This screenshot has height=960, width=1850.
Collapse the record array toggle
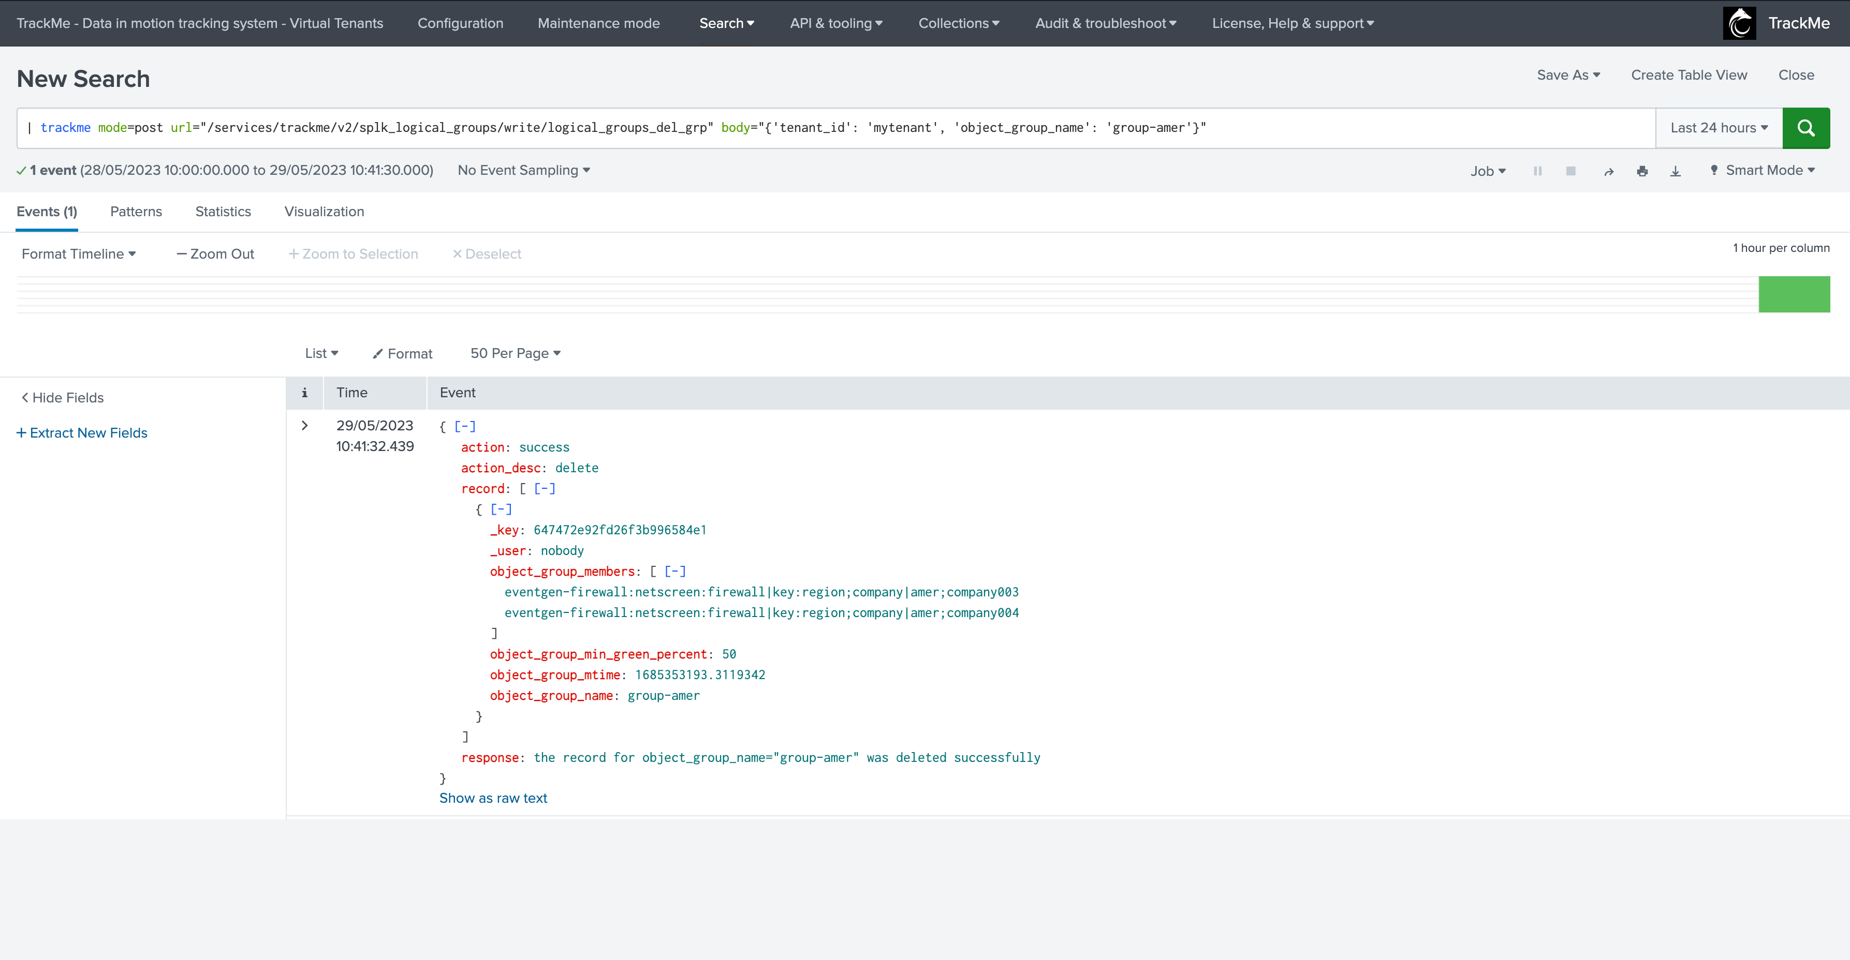[x=545, y=489]
